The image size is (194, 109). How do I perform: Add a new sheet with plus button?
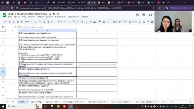pyautogui.click(x=8, y=102)
